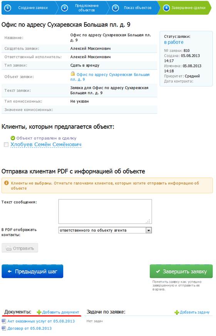
Task: Click the Предыдущий шаг button
Action: coord(32,271)
